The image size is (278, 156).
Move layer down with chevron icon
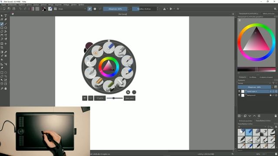pos(250,116)
